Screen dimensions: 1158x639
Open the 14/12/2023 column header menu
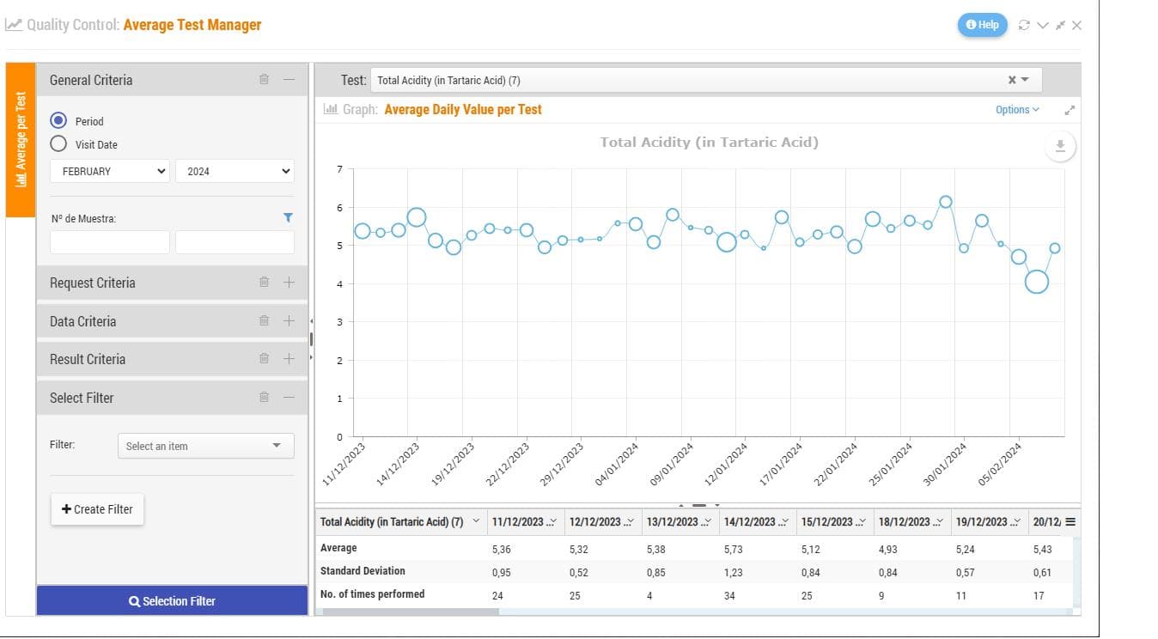pos(784,522)
